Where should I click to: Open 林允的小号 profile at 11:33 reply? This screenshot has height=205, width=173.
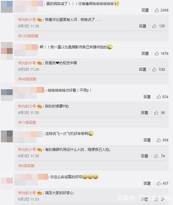click(27, 193)
